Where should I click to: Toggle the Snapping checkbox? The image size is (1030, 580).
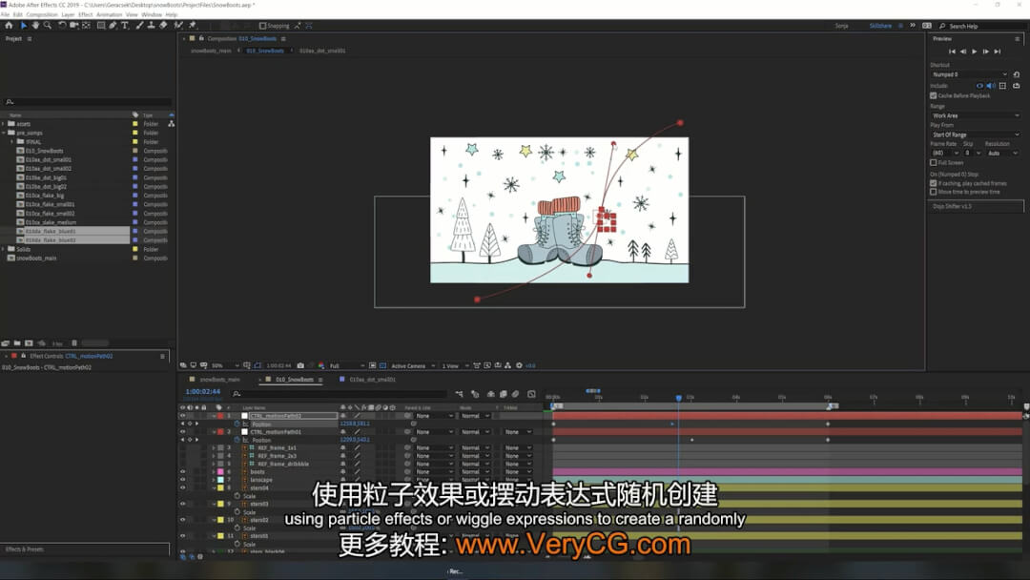tap(263, 26)
